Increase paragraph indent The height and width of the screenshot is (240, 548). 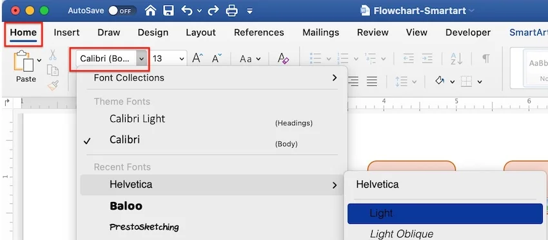click(x=427, y=59)
